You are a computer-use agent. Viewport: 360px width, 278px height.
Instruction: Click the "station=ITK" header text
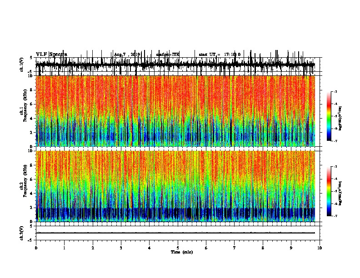tap(168, 55)
